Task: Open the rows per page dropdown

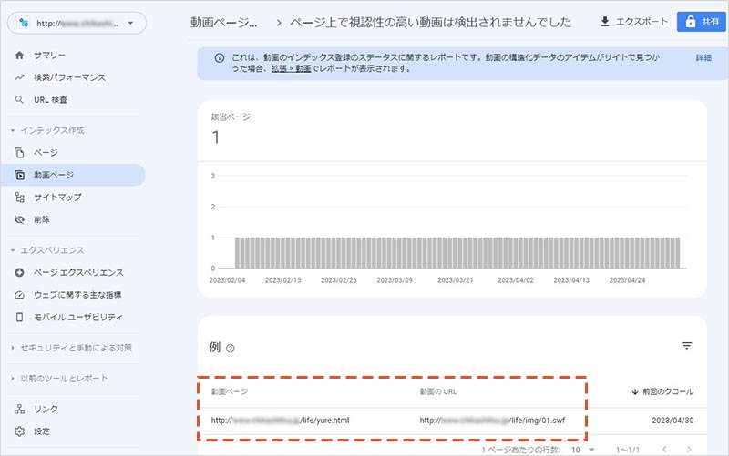Action: tap(582, 450)
